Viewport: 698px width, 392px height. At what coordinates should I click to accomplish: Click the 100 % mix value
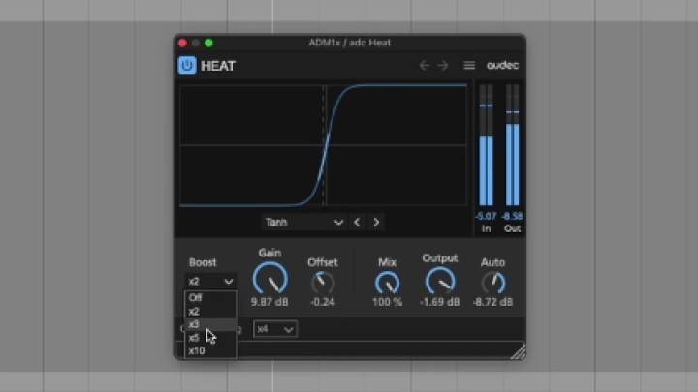[387, 302]
